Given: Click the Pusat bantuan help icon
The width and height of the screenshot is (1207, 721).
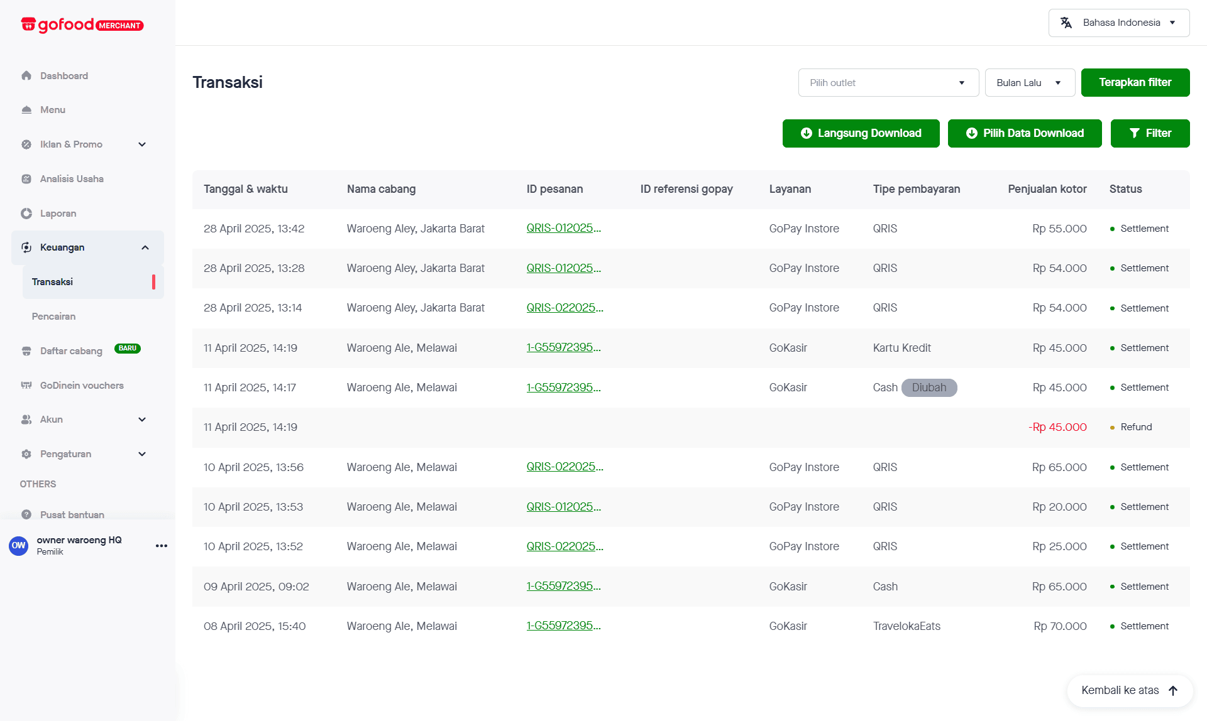Looking at the screenshot, I should tap(26, 514).
